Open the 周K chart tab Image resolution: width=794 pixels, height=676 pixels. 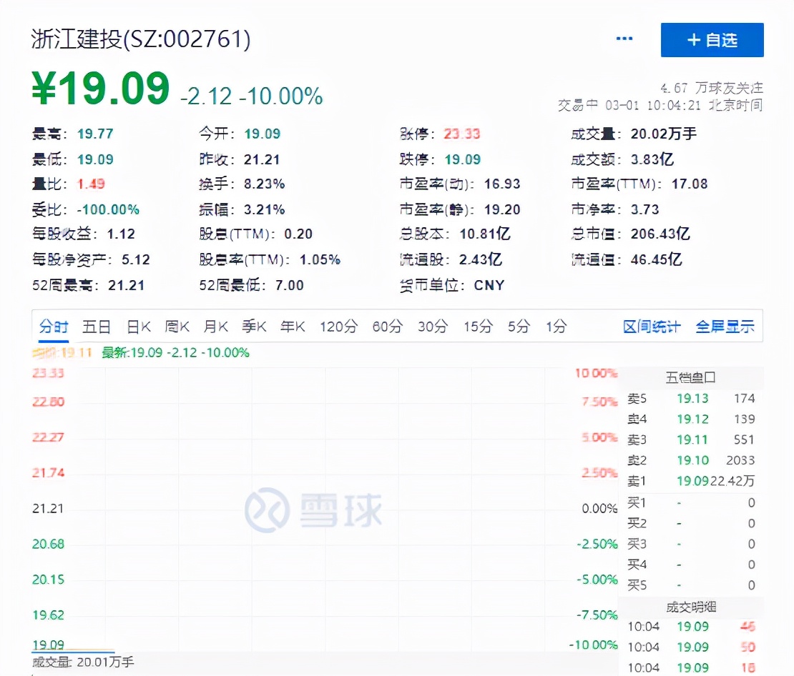pyautogui.click(x=177, y=327)
